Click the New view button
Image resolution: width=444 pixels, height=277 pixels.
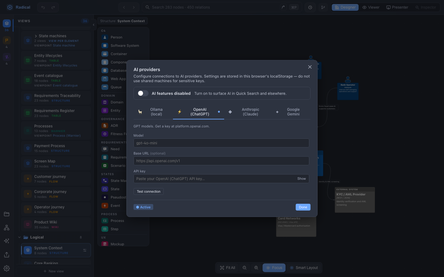coord(54,271)
